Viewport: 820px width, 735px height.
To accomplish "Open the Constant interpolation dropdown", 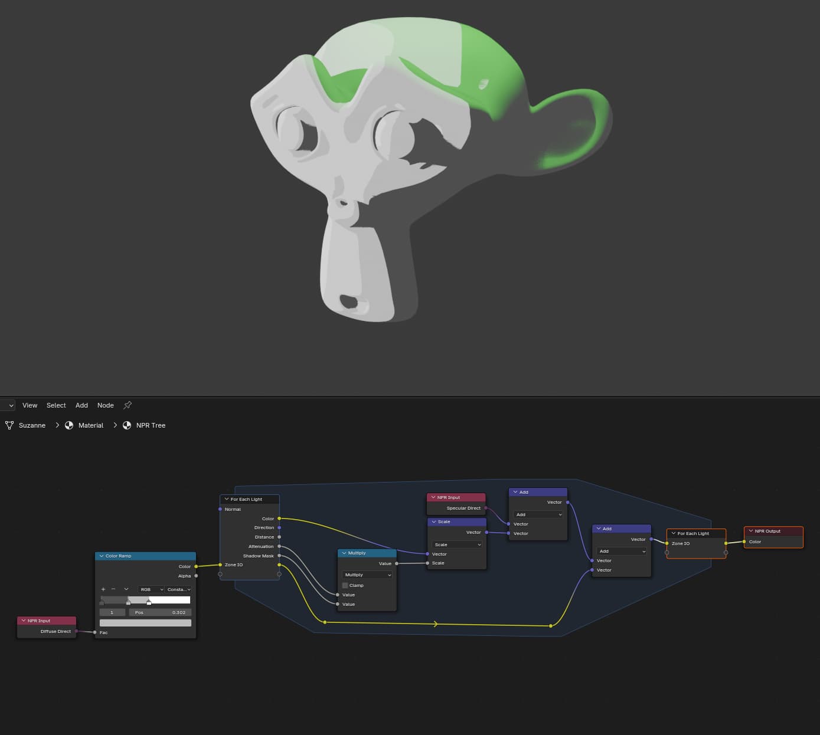I will tap(179, 589).
